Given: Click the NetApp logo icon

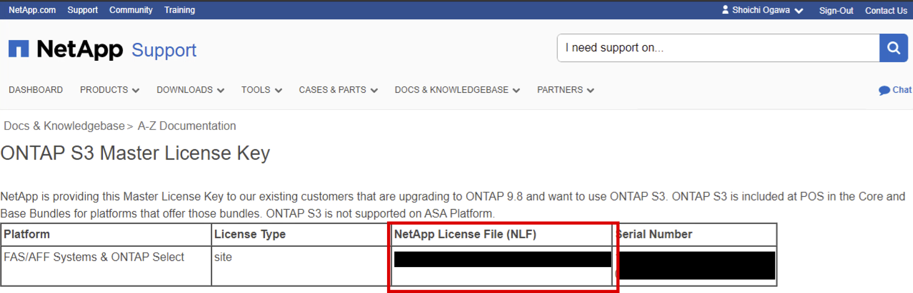Looking at the screenshot, I should point(18,49).
